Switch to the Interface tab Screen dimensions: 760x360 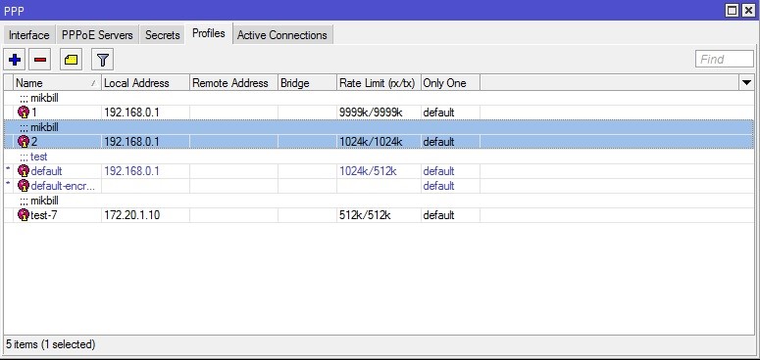coord(29,35)
